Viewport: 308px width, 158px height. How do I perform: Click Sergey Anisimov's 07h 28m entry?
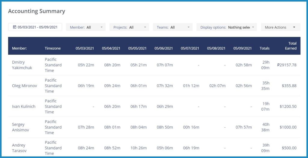[x=86, y=127]
